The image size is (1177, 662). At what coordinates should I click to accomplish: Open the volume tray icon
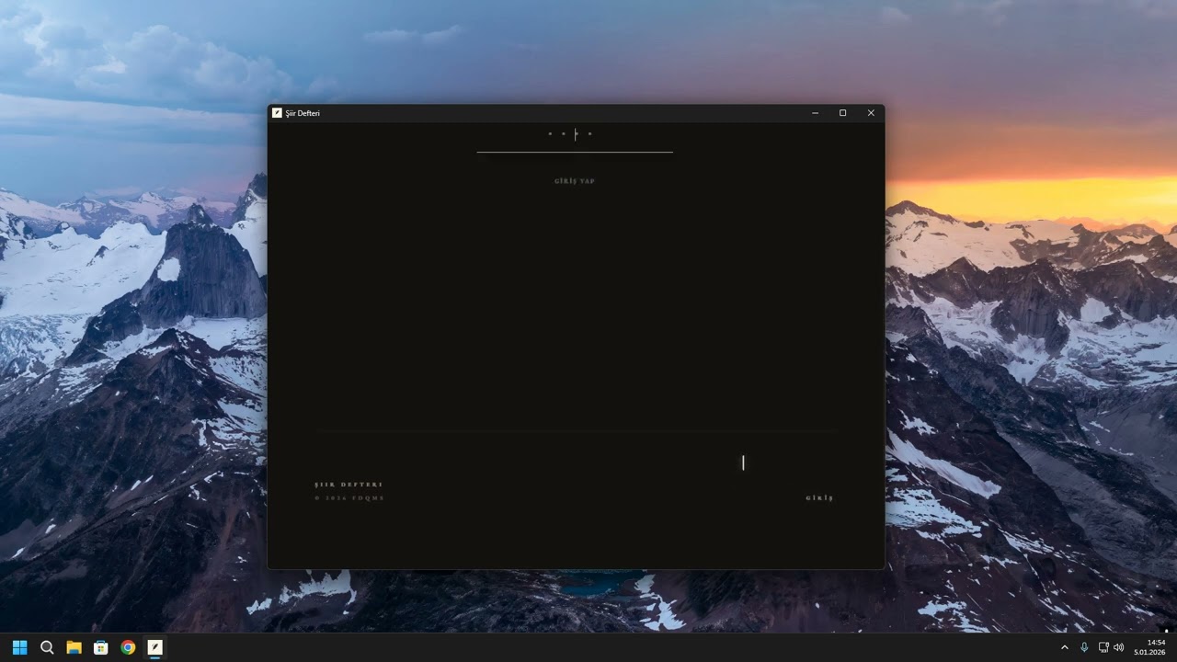[x=1119, y=647]
